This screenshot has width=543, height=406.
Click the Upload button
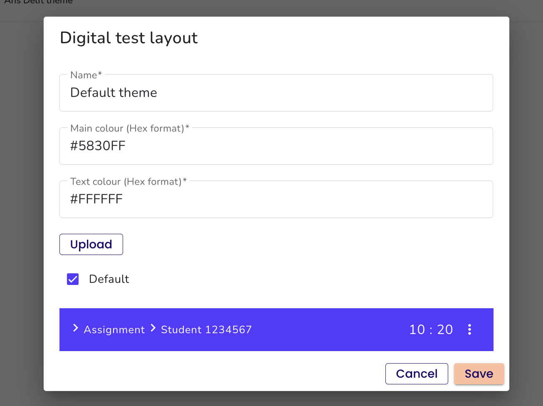point(91,244)
